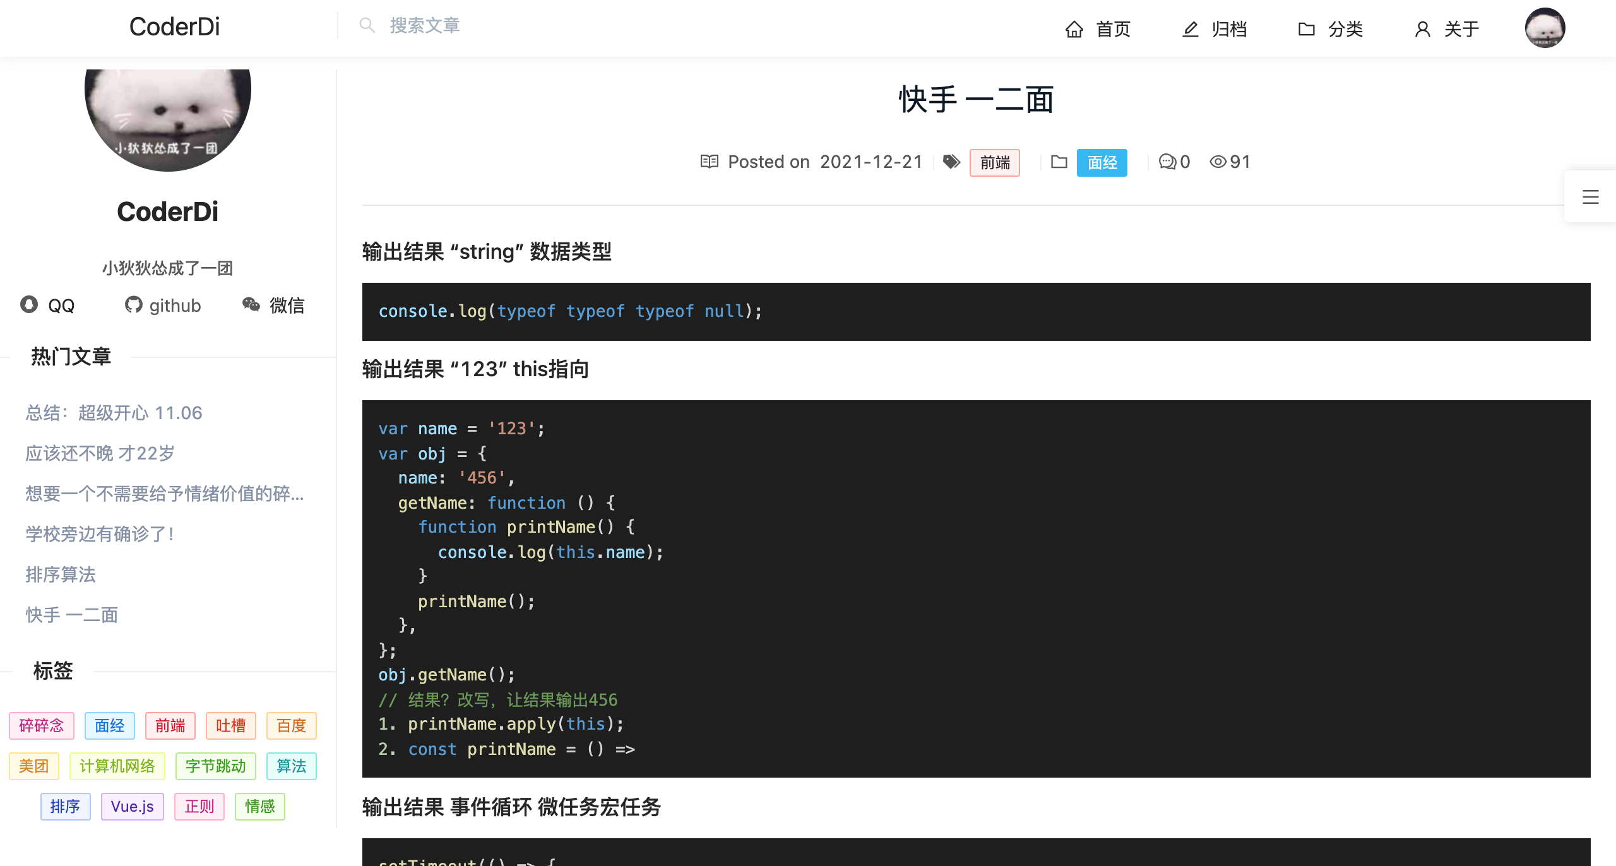Click the pencil icon next to 归档
Image resolution: width=1616 pixels, height=866 pixels.
click(x=1190, y=29)
